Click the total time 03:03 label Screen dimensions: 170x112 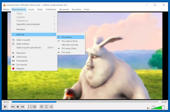pos(164,102)
